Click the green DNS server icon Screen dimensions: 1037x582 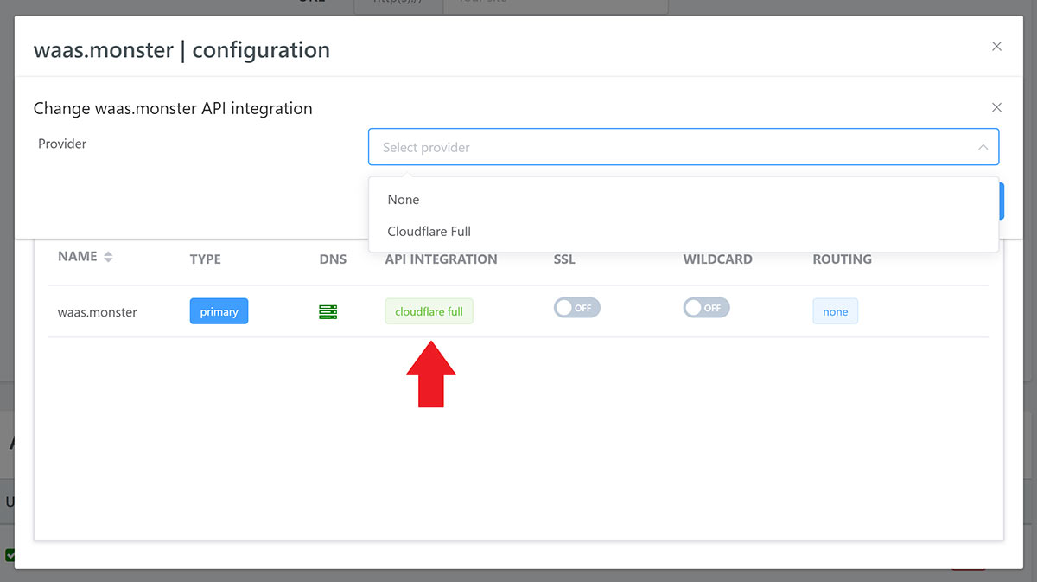pos(328,312)
